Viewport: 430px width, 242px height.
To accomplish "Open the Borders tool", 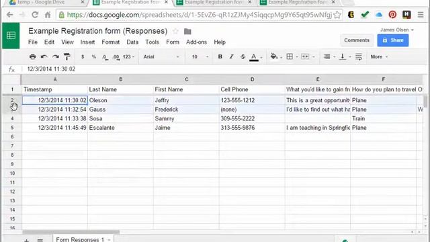I will [290, 56].
